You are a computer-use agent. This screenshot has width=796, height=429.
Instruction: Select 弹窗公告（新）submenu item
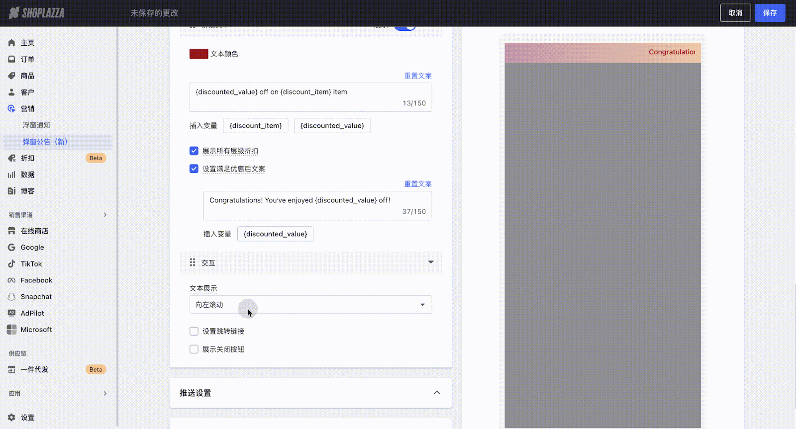click(x=57, y=142)
